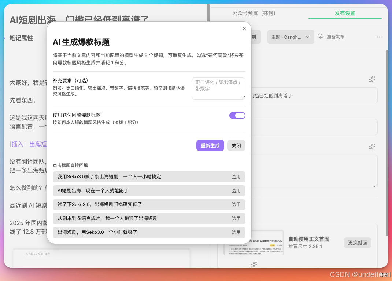Image resolution: width=392 pixels, height=281 pixels.
Task: Choose 选用 for the 我用Seko3.0做了条出海短剧 title
Action: [236, 177]
